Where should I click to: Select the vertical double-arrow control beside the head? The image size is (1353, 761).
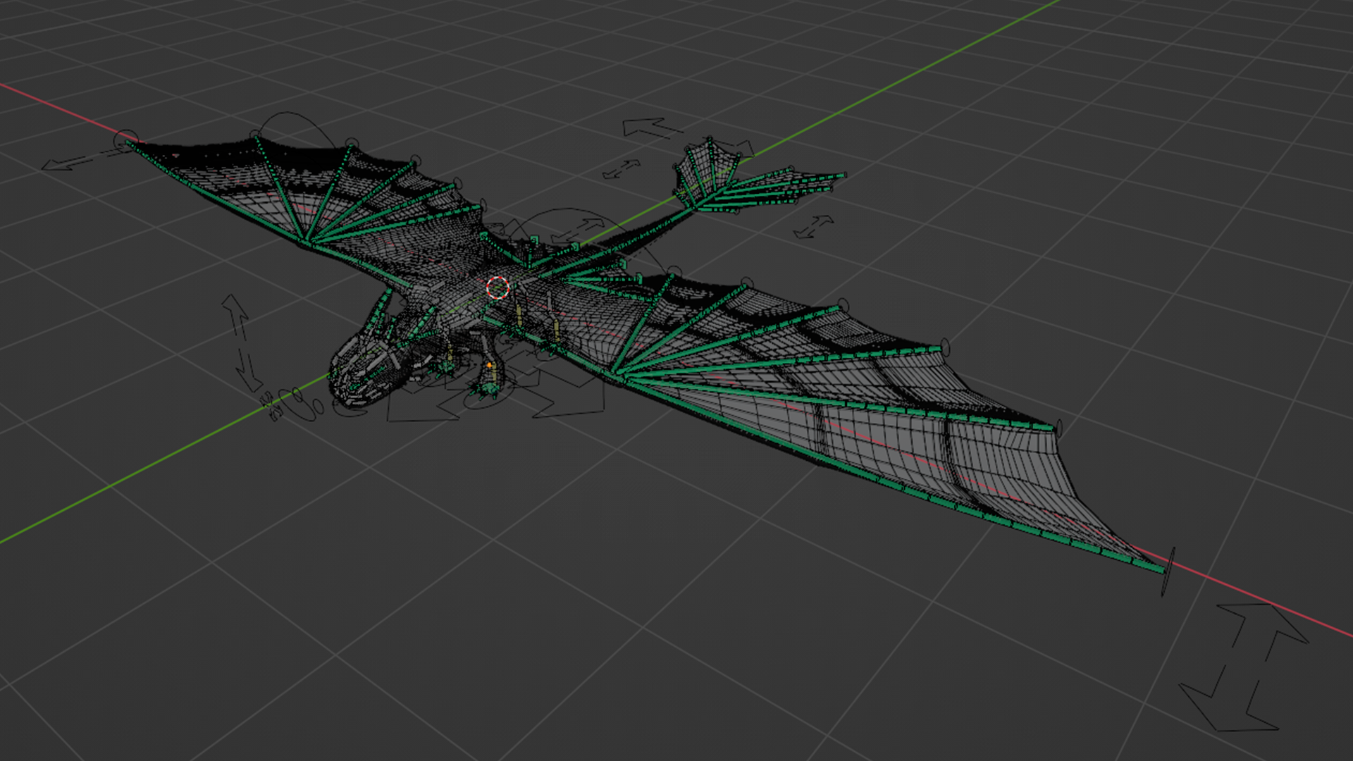[241, 343]
